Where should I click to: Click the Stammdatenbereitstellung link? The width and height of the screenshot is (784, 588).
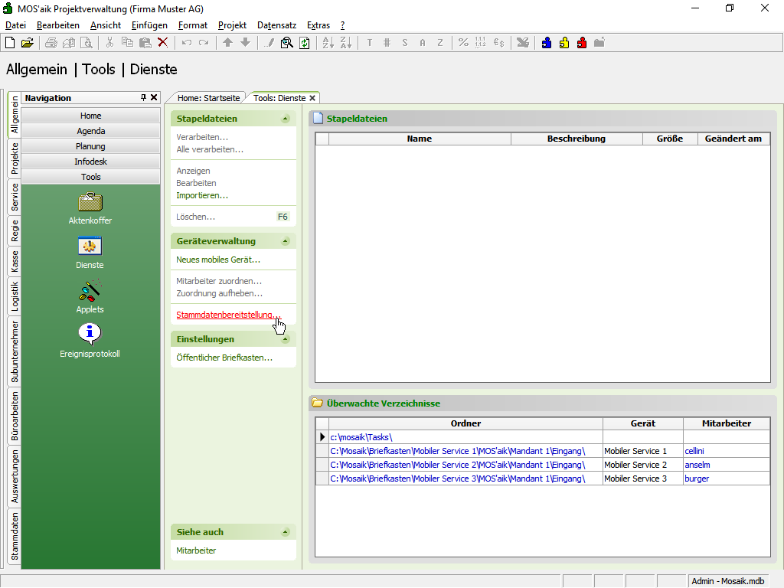(x=228, y=315)
